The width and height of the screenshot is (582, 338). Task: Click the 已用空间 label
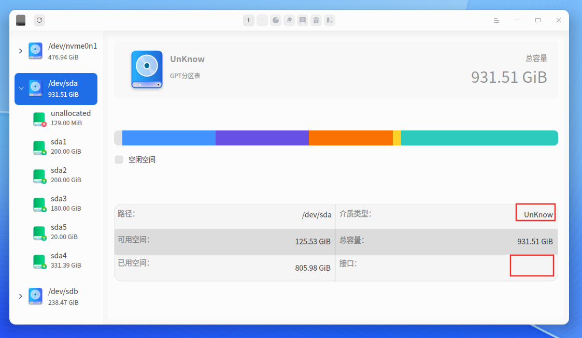point(134,263)
